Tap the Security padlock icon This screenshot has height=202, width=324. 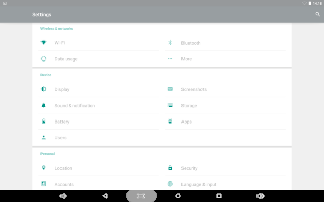tap(170, 168)
